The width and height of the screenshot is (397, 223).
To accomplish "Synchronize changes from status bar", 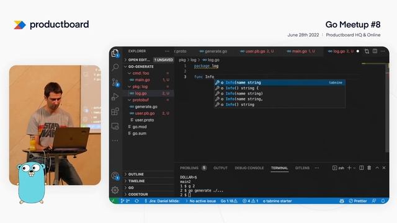I will (136, 201).
